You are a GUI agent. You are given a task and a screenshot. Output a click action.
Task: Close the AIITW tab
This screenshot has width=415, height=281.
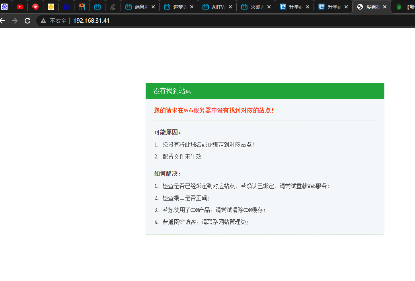230,7
